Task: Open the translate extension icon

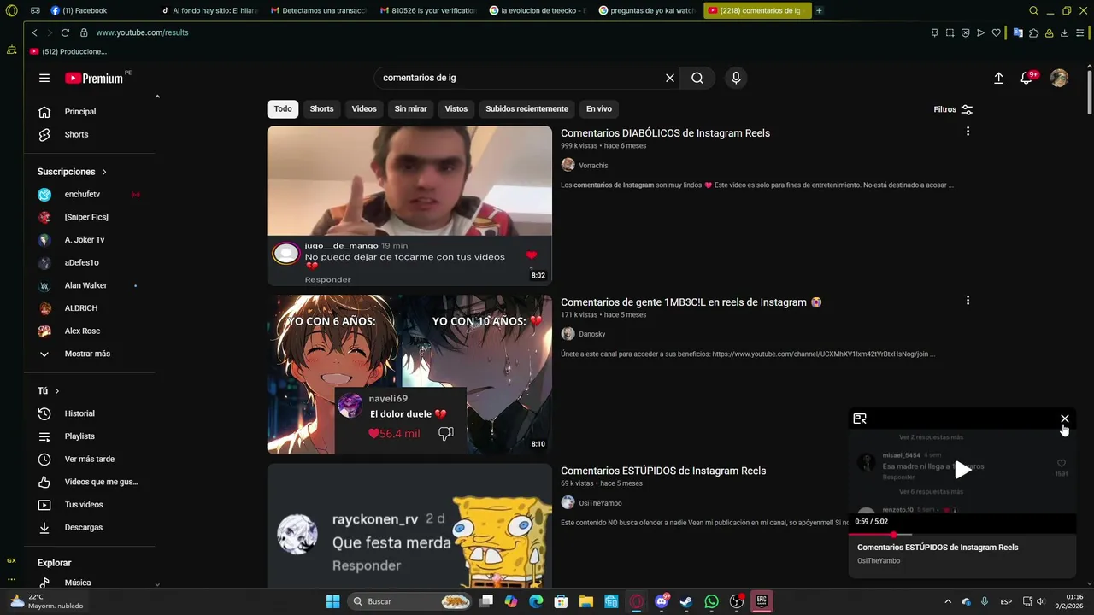Action: point(1018,32)
